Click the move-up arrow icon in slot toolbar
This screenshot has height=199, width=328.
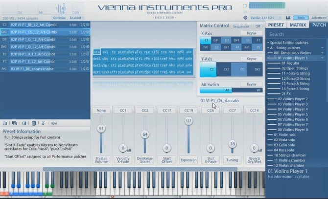[x=43, y=123]
